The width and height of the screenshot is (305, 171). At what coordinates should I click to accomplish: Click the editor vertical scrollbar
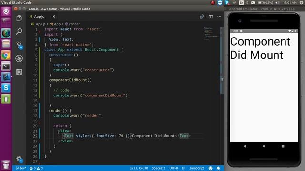222,60
